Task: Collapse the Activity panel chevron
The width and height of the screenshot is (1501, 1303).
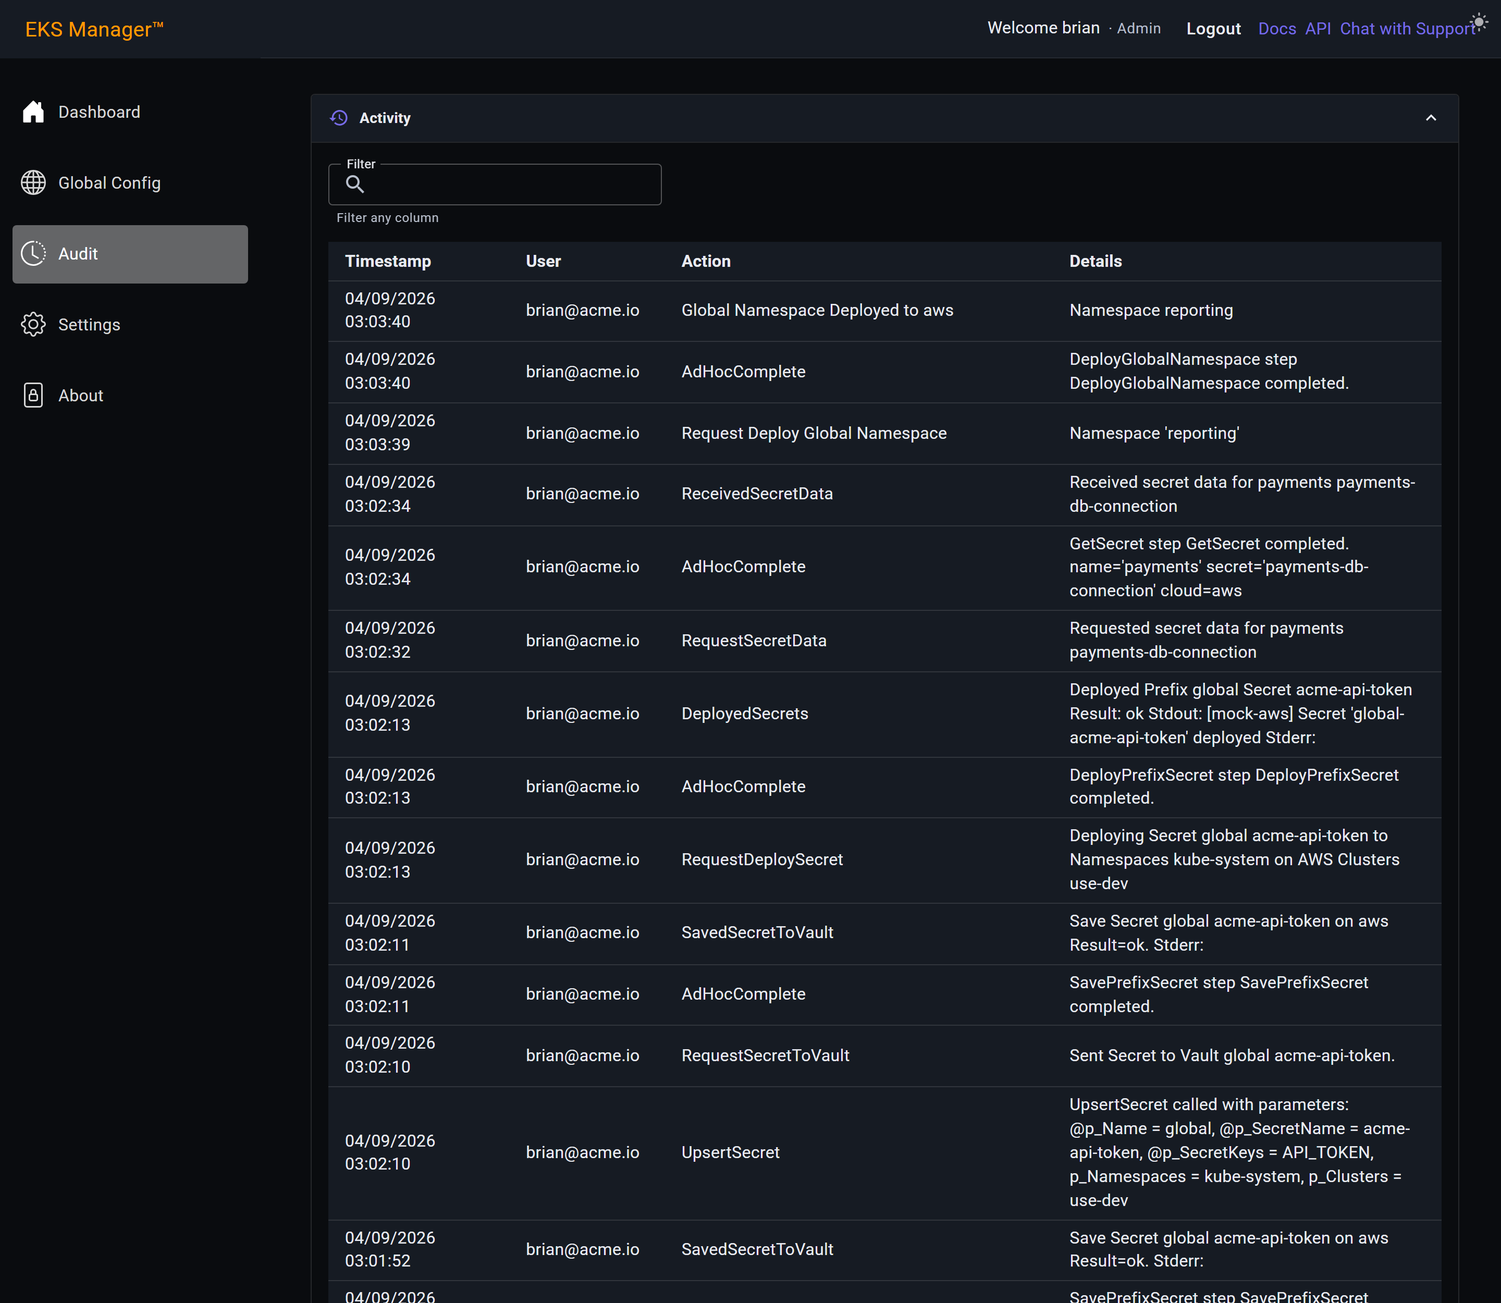Action: tap(1431, 118)
